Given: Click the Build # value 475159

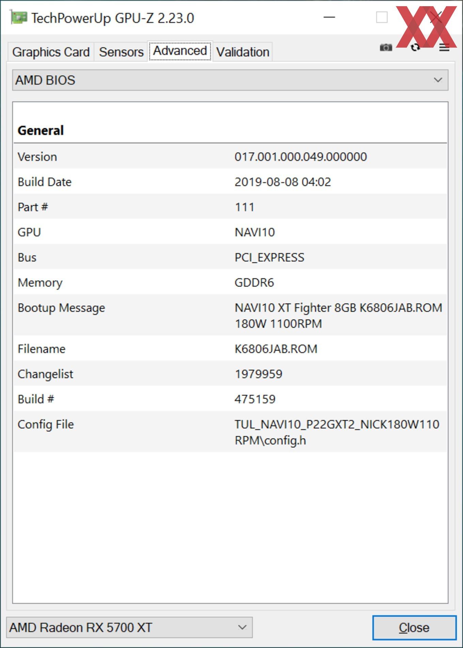Looking at the screenshot, I should pyautogui.click(x=255, y=400).
